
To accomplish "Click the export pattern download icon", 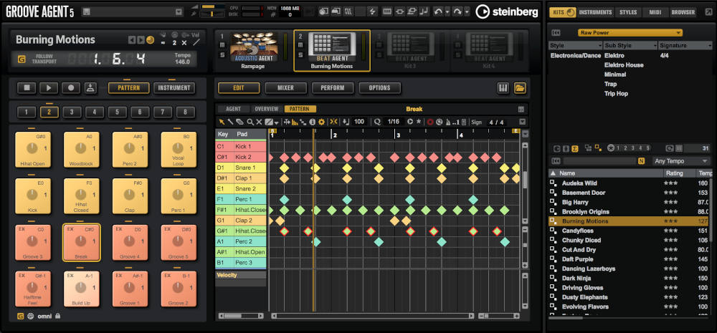I will (x=90, y=87).
